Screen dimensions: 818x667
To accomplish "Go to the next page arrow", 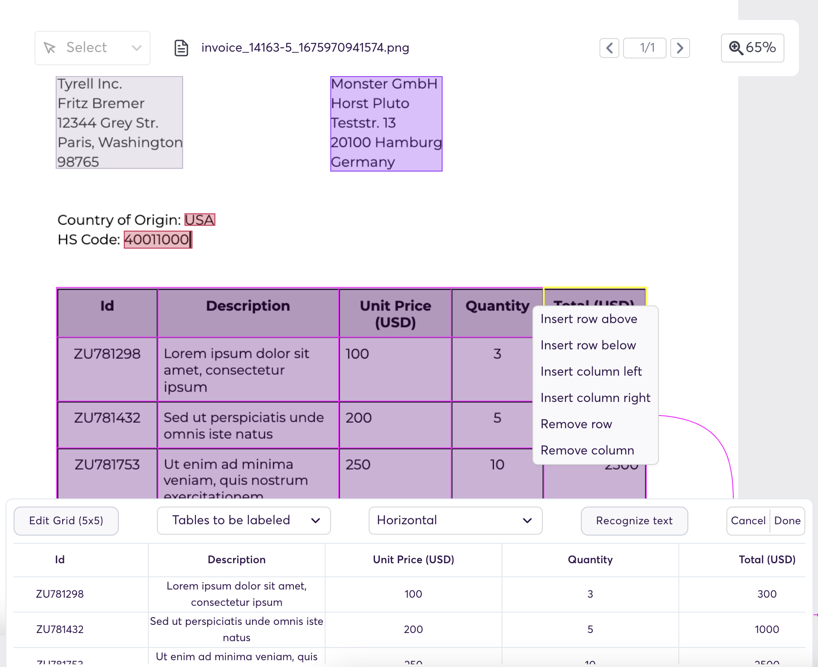I will tap(680, 48).
